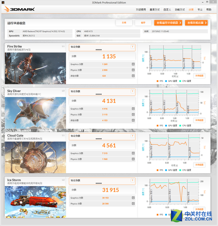Click Sky Diver GPU temperature blue swatch
Viewport: 218px width, 226px height.
[166, 125]
